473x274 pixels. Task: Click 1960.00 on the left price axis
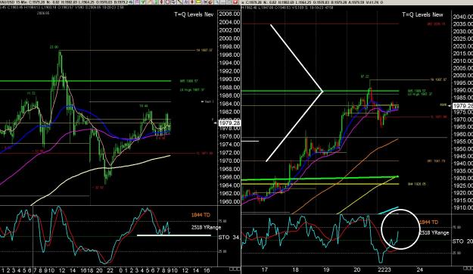pyautogui.click(x=229, y=201)
